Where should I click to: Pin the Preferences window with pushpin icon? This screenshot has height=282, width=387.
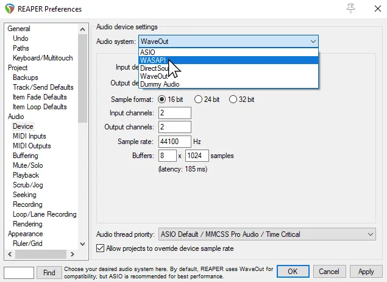(350, 9)
